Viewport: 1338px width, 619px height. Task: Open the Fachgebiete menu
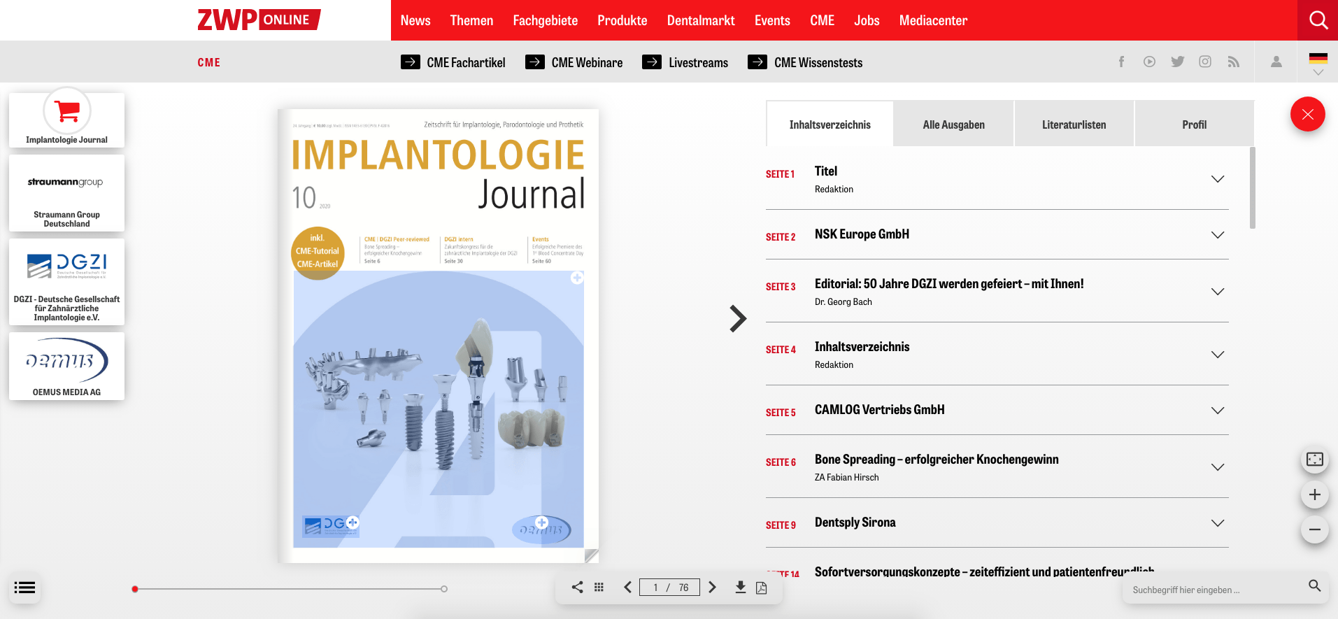click(x=545, y=20)
